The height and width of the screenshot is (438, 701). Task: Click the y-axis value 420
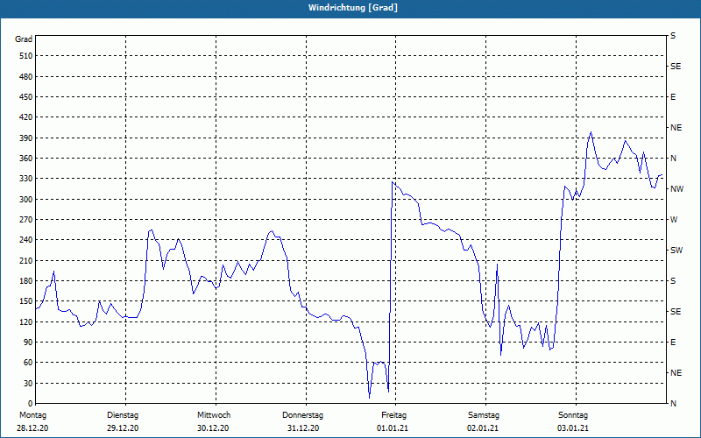click(26, 117)
